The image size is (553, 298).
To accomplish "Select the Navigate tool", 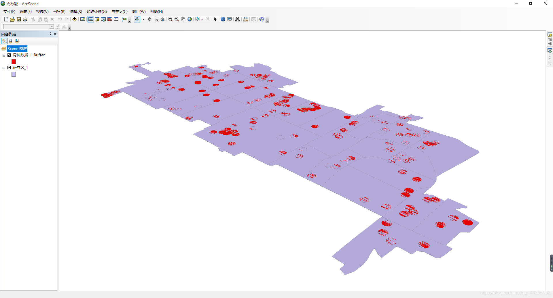I will [137, 19].
